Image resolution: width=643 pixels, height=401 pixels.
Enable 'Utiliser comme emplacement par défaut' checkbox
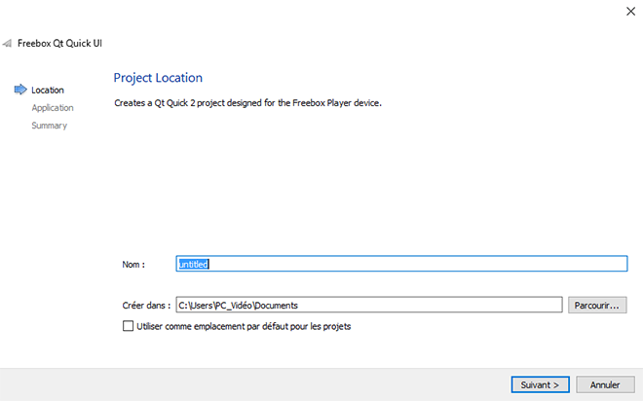(128, 327)
